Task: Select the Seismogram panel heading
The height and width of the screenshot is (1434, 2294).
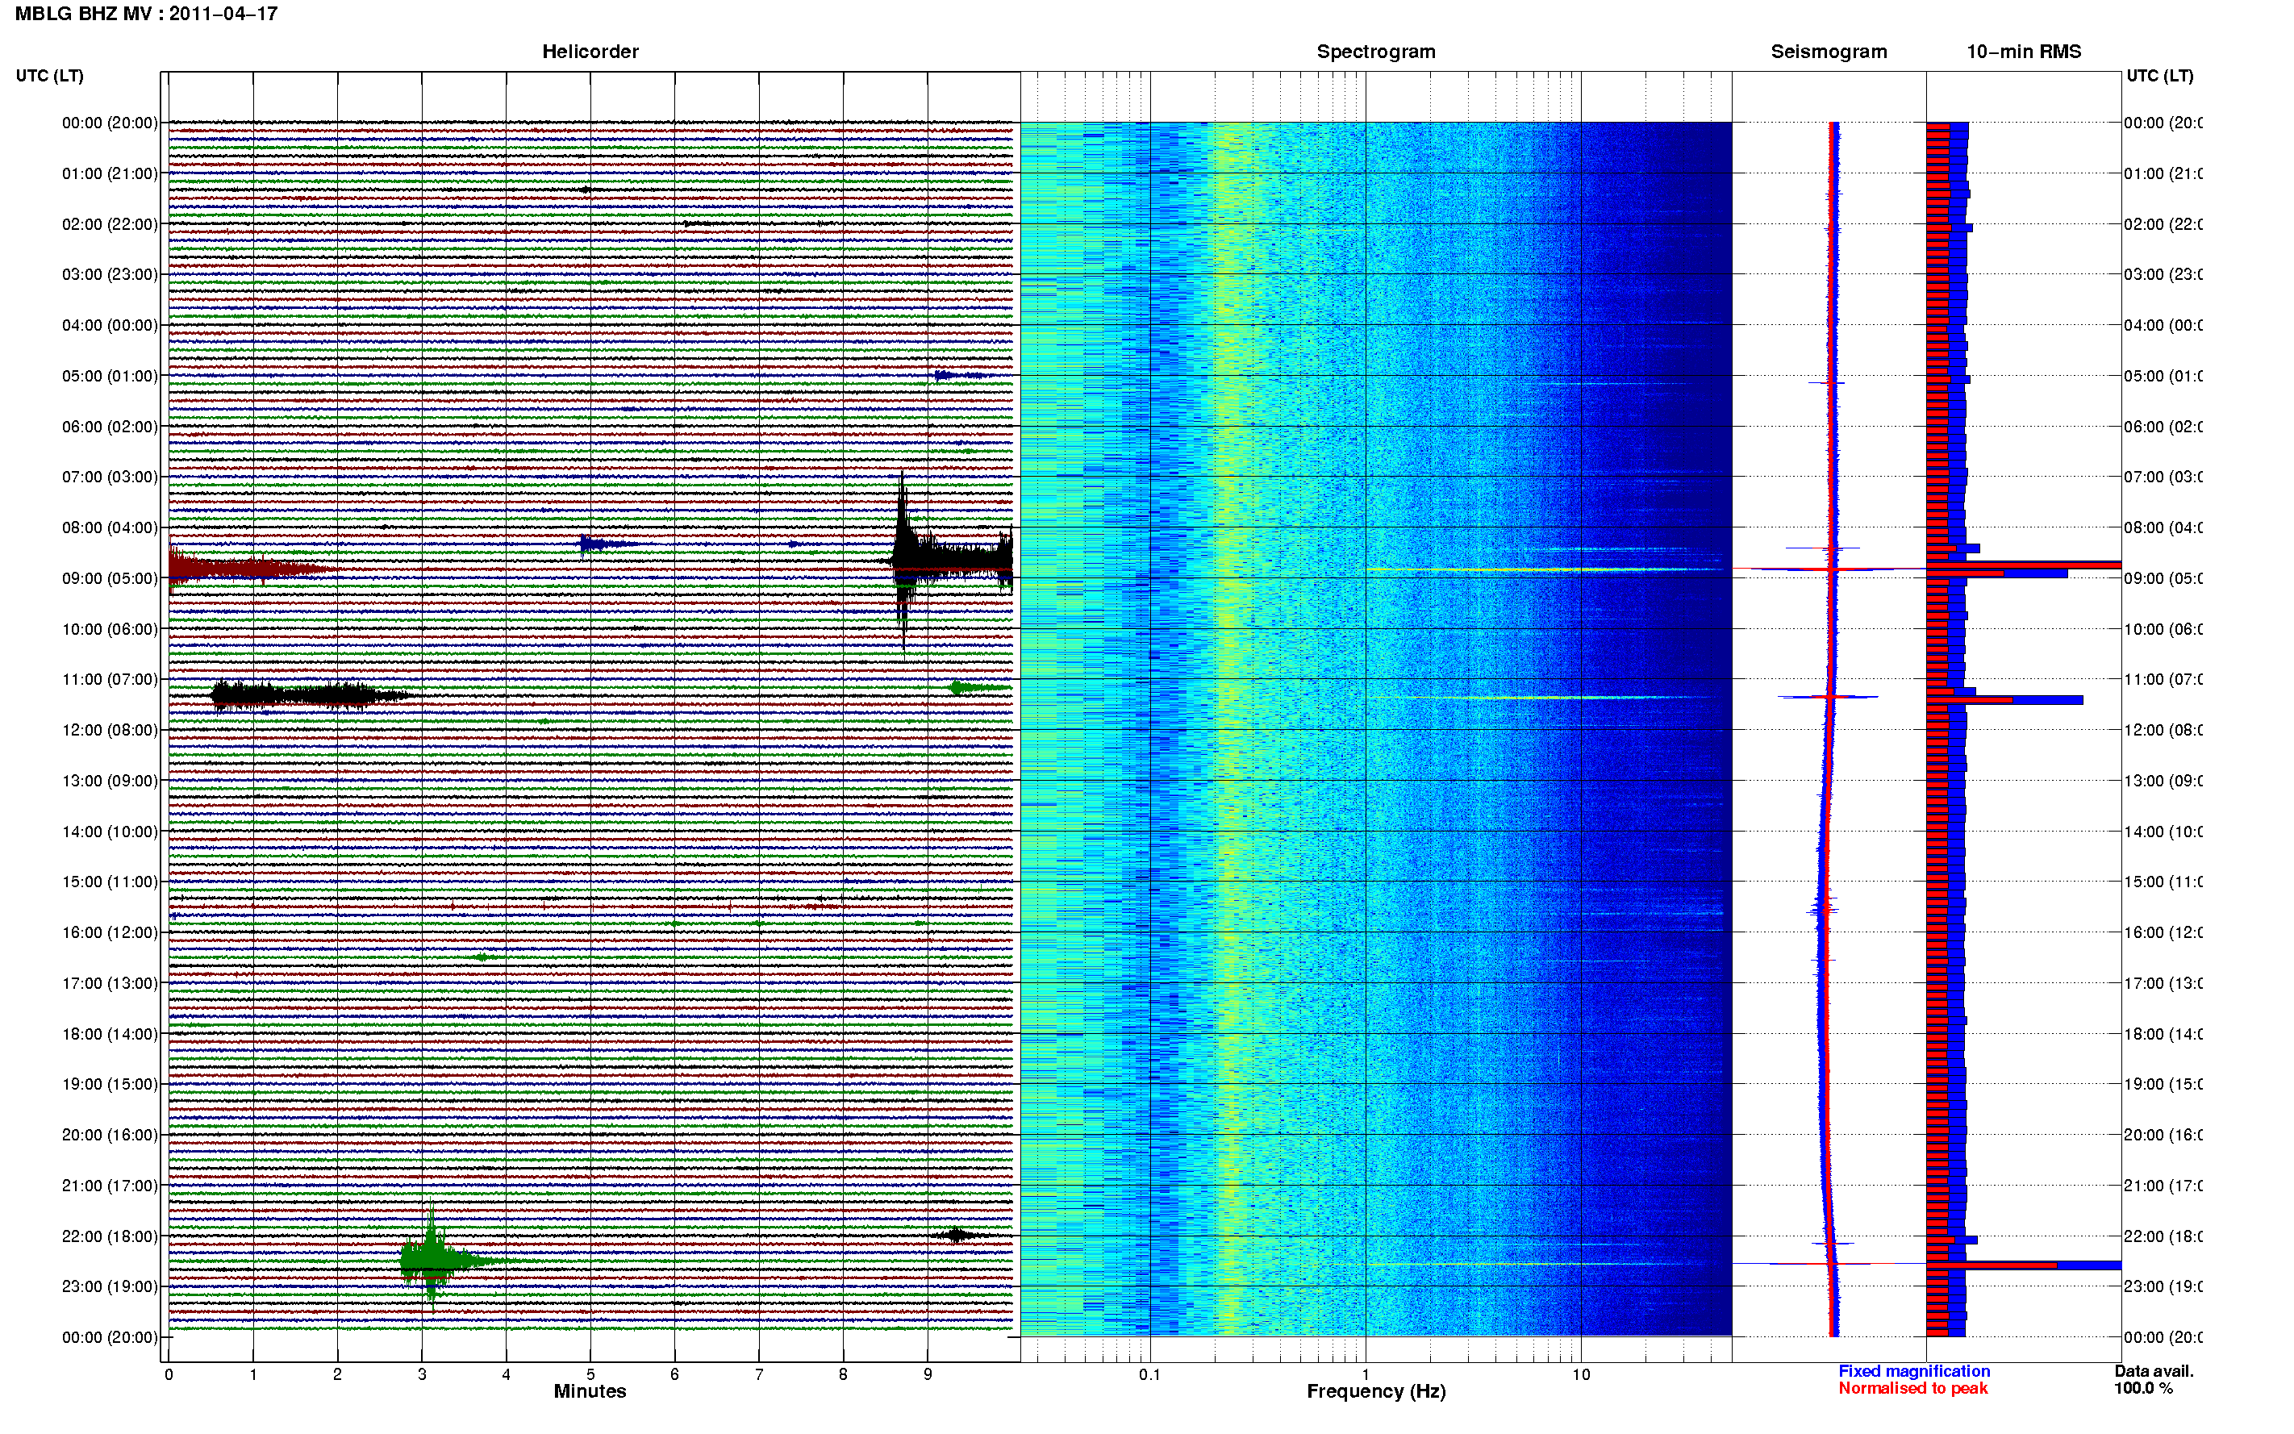Action: click(1829, 52)
